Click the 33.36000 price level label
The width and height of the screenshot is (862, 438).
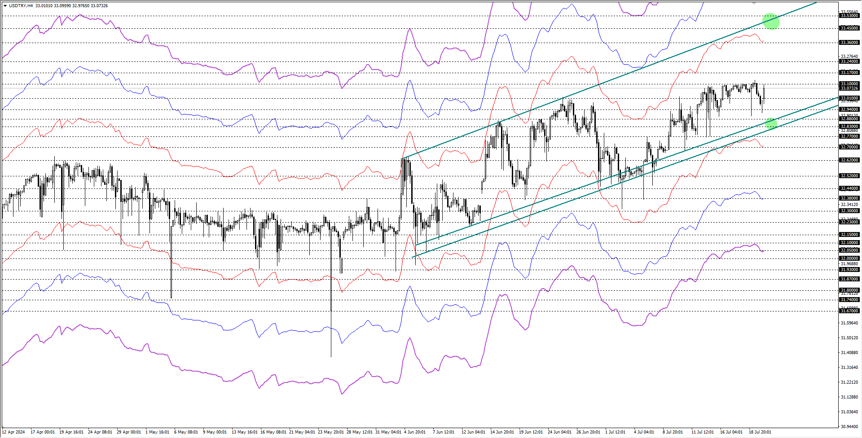click(849, 43)
